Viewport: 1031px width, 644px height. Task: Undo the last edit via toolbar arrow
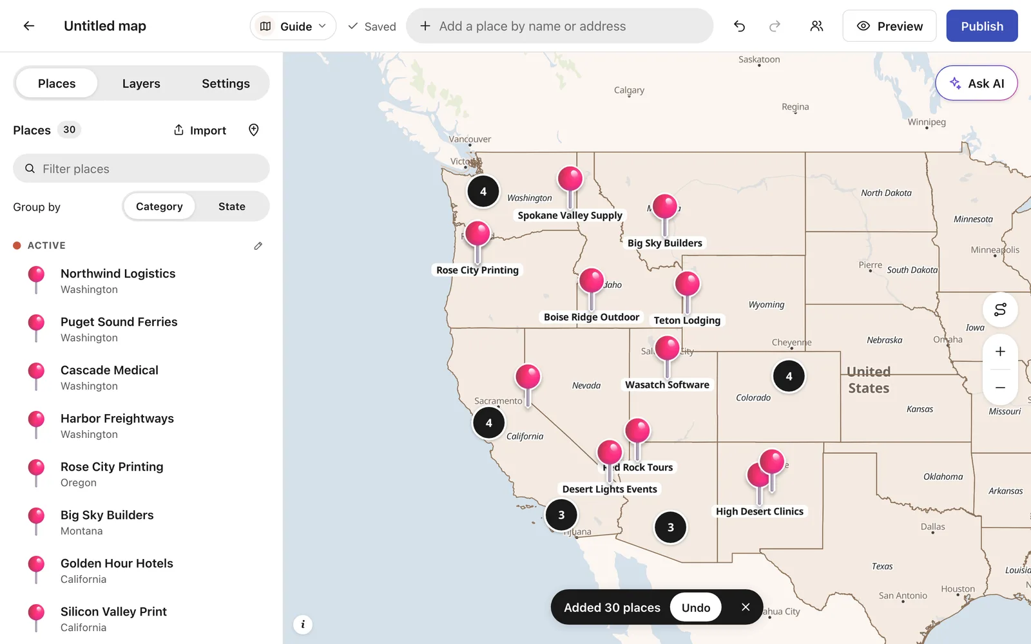click(739, 26)
